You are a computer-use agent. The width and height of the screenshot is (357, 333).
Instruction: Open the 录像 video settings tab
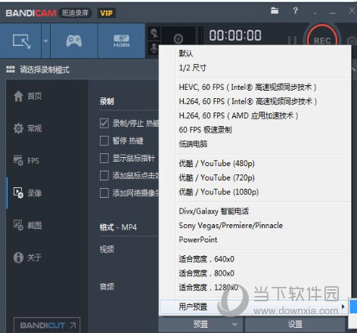point(28,193)
